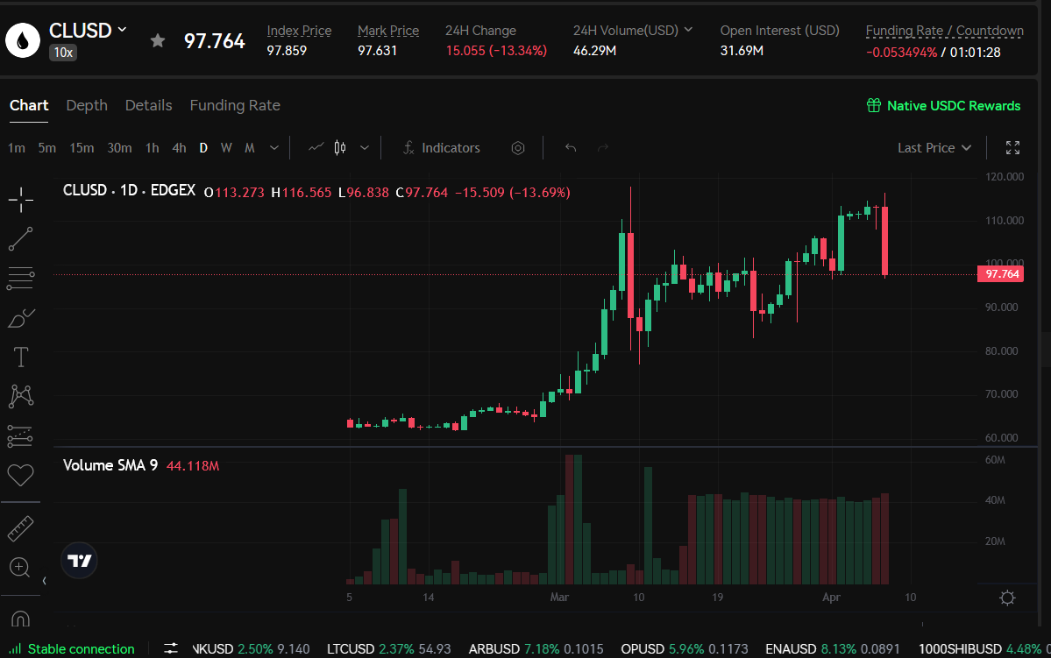Switch to the Chart tab
The width and height of the screenshot is (1051, 658).
(x=29, y=105)
